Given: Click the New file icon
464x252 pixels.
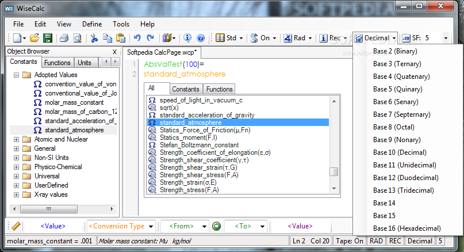Looking at the screenshot, I should click(x=17, y=38).
